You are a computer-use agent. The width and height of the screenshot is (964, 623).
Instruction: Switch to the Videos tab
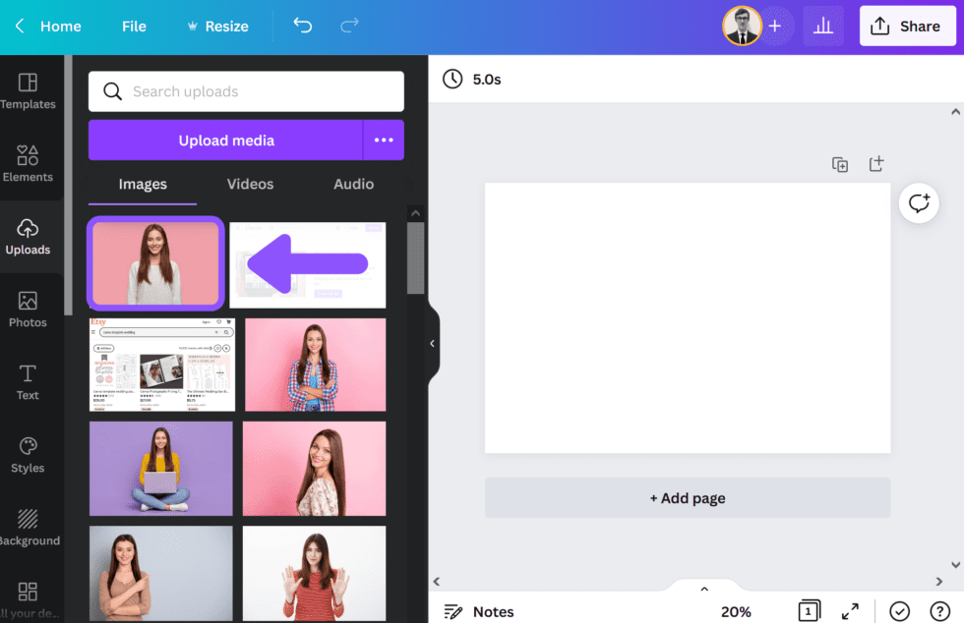click(x=250, y=184)
